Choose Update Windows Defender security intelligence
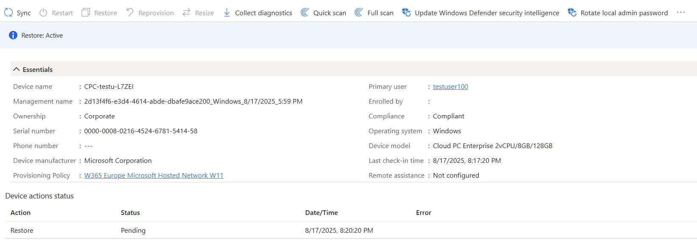 click(x=487, y=13)
